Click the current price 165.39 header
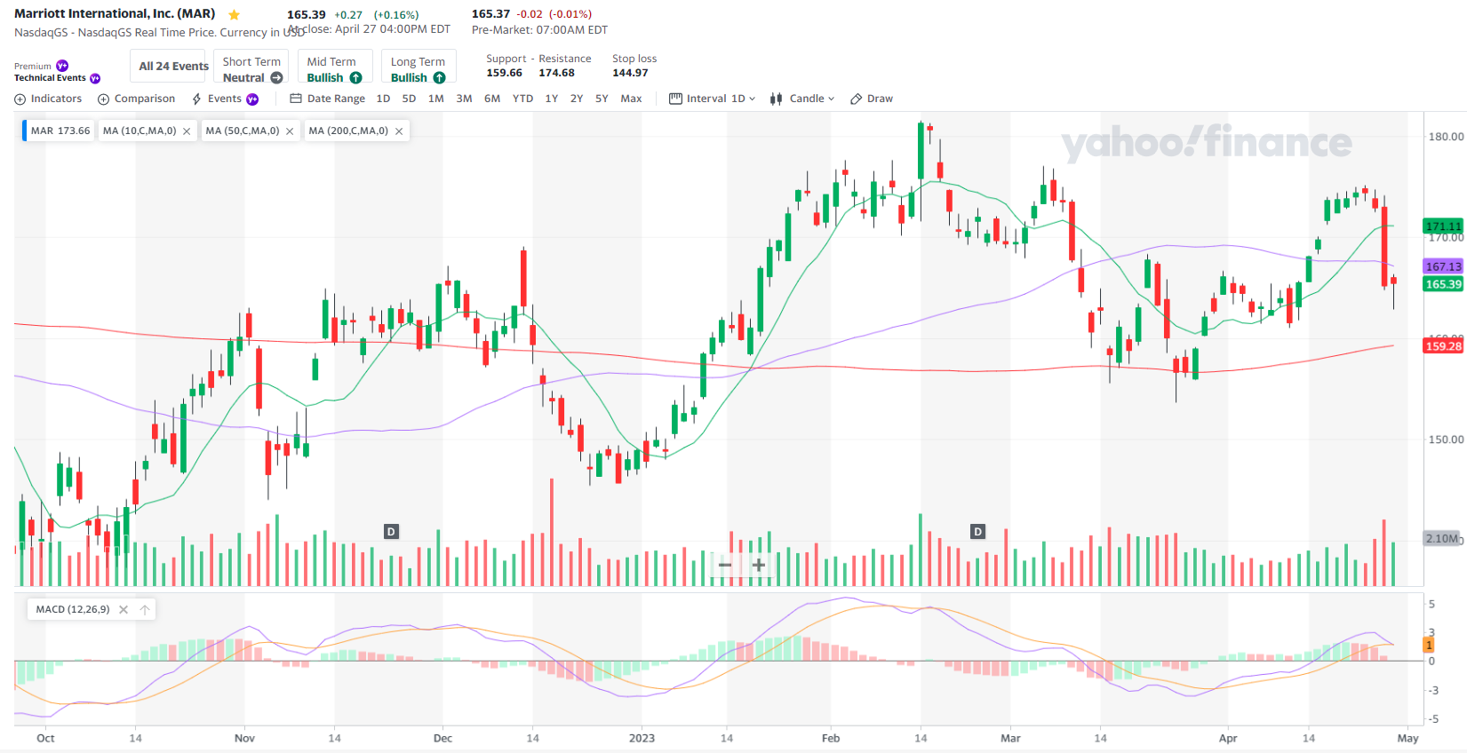This screenshot has width=1467, height=753. (x=307, y=15)
